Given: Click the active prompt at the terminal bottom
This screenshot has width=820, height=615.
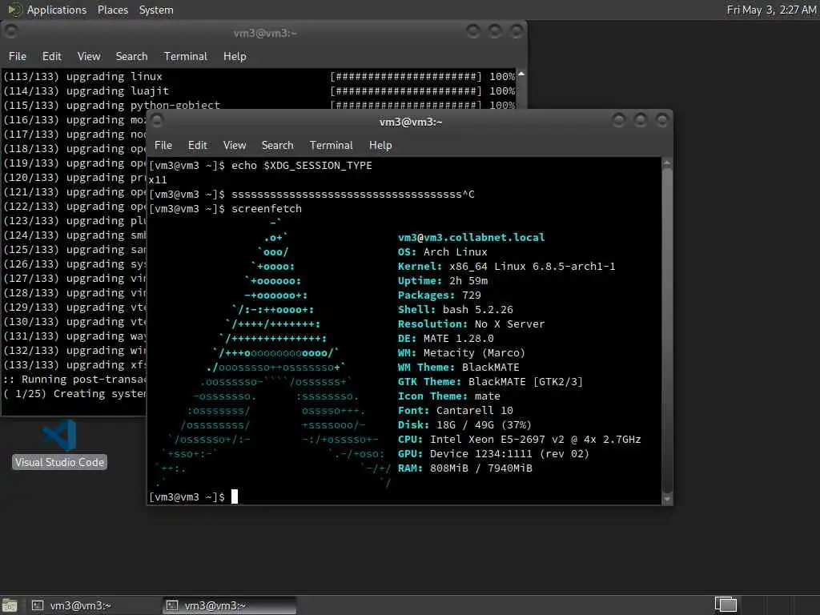Looking at the screenshot, I should (194, 496).
